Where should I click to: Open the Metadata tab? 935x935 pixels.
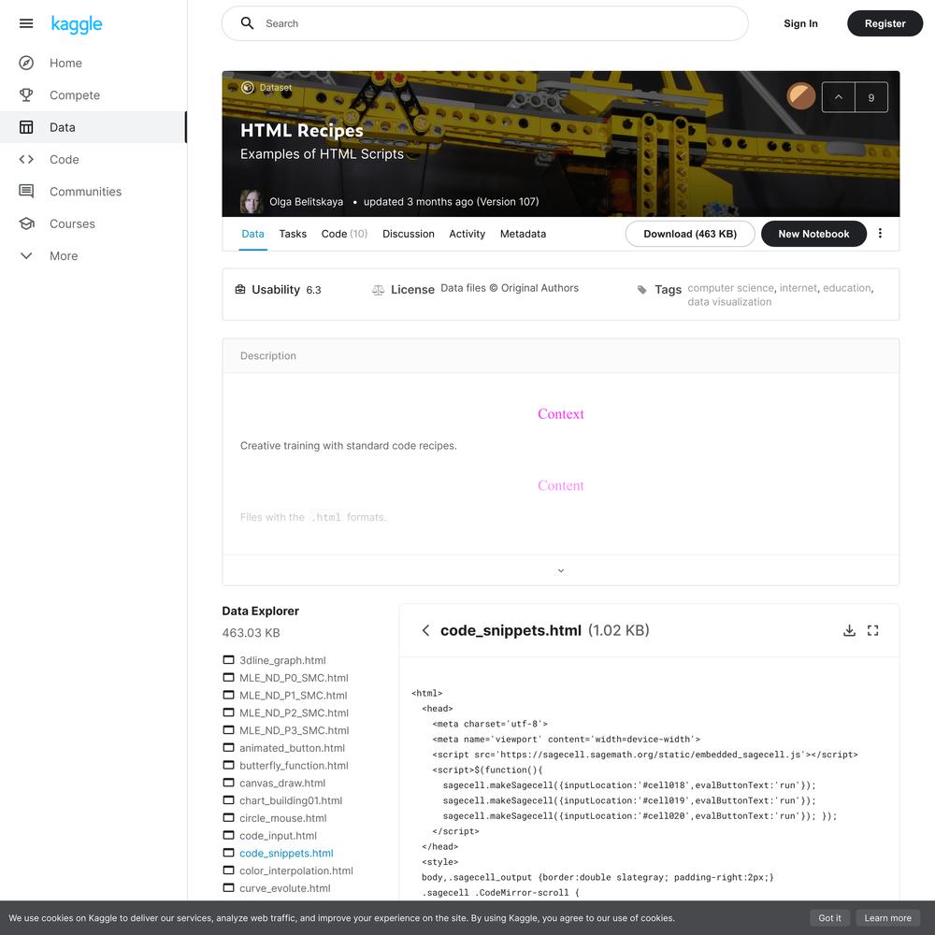523,234
